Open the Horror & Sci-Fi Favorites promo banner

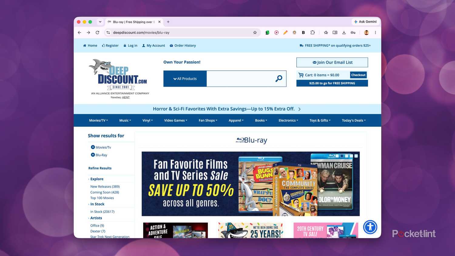pyautogui.click(x=227, y=109)
